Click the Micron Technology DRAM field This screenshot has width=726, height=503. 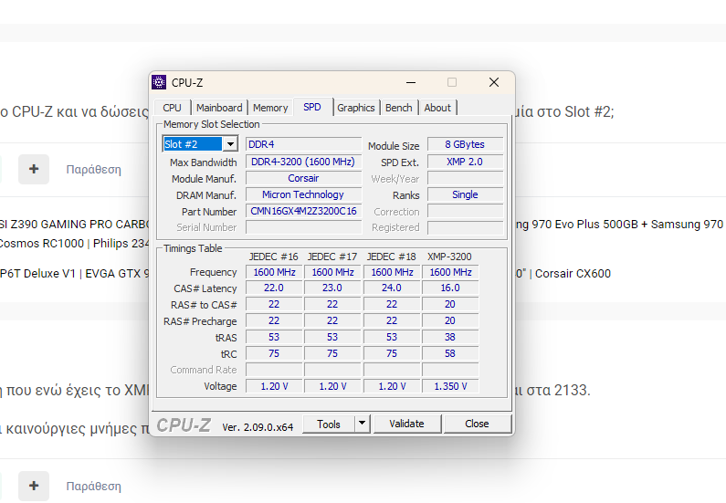303,194
